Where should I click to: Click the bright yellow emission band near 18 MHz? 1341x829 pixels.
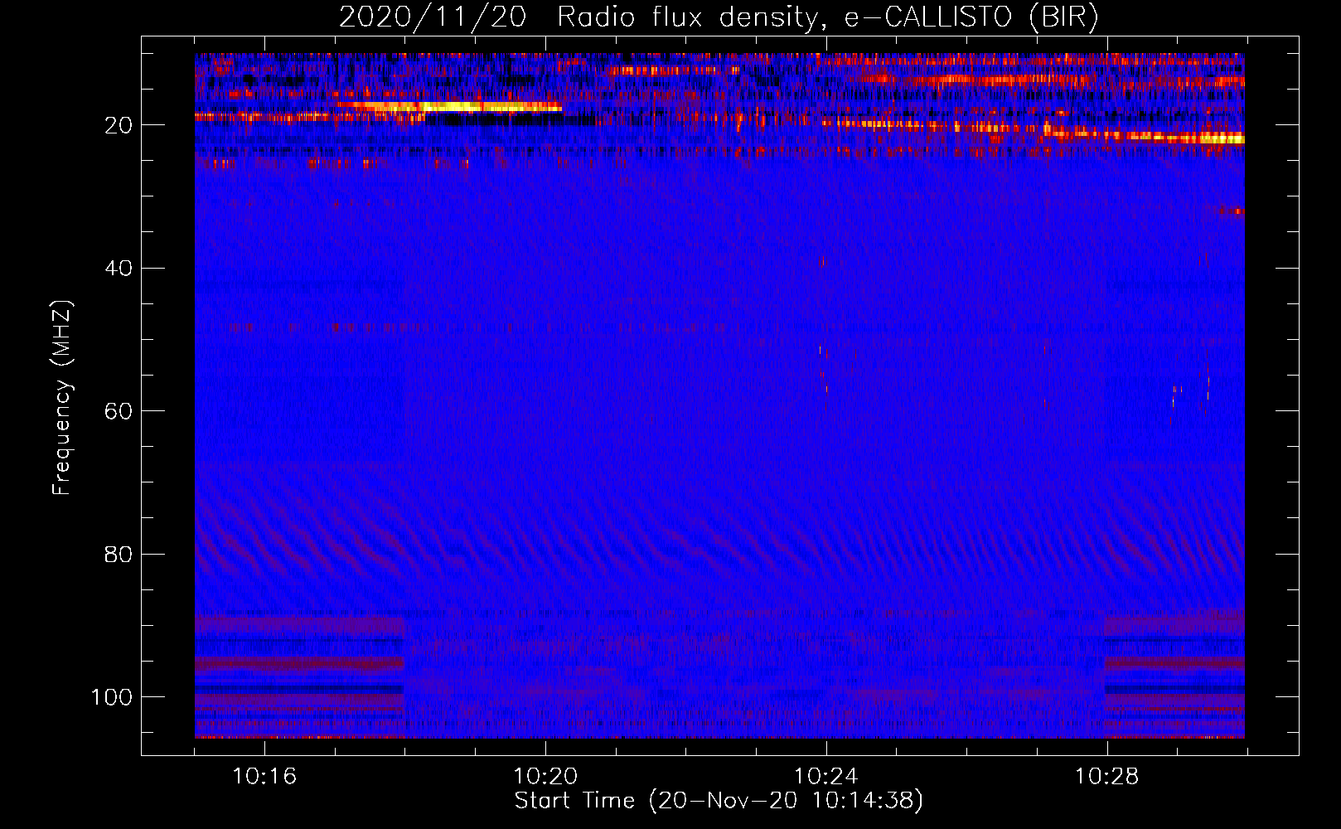click(452, 106)
